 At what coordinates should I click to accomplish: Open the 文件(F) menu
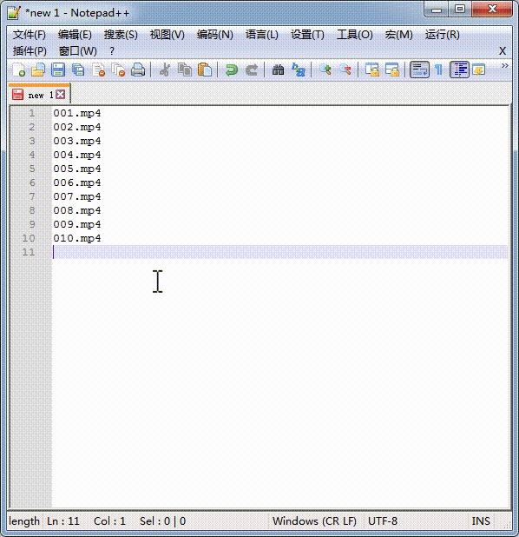[x=30, y=35]
